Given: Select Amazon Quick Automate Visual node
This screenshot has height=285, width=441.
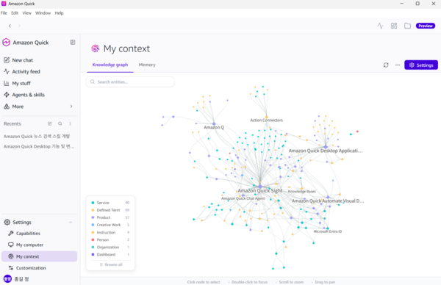Looking at the screenshot, I should coord(328,198).
